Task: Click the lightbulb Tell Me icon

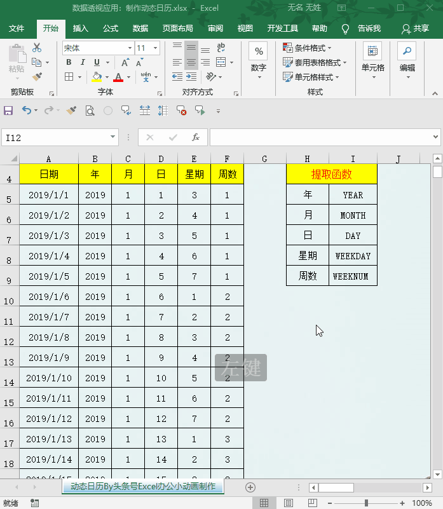Action: pyautogui.click(x=345, y=29)
